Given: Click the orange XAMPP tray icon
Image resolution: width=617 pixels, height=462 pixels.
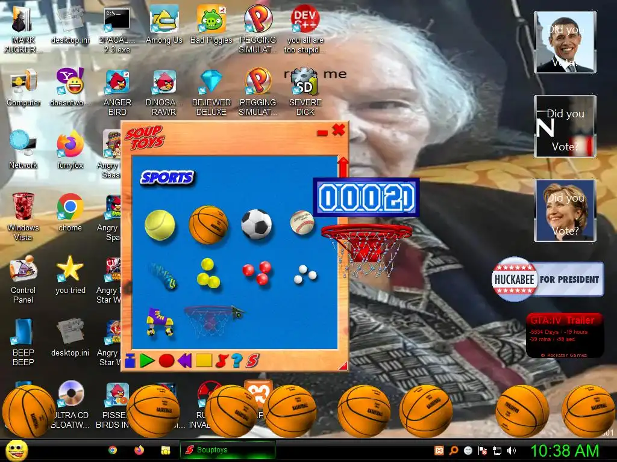Looking at the screenshot, I should (439, 451).
